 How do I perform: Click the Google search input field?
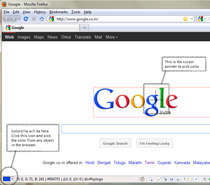click(136, 129)
